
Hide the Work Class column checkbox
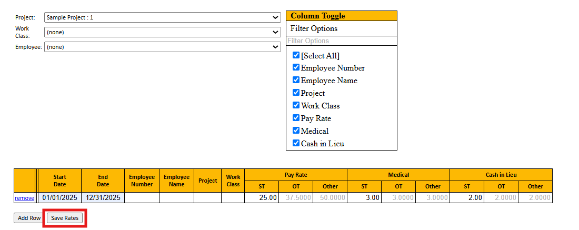(296, 105)
